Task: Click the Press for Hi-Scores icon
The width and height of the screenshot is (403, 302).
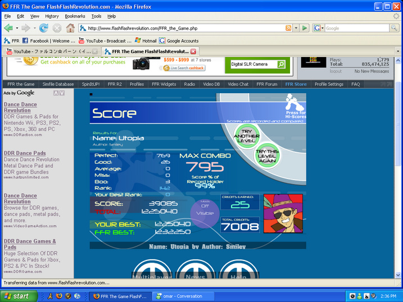Action: (296, 106)
